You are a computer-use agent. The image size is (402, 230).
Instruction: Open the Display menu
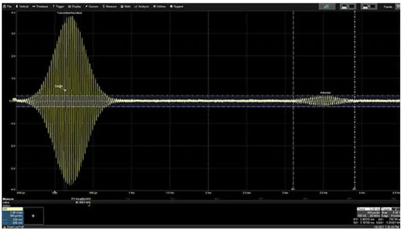click(74, 6)
